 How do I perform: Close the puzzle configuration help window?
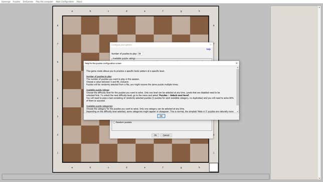click(236, 63)
